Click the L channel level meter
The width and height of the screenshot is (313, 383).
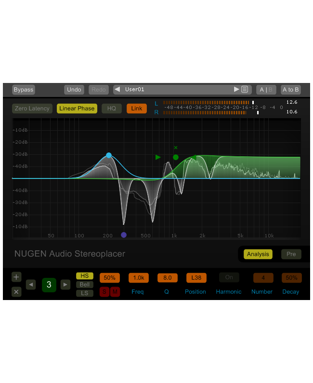[209, 102]
